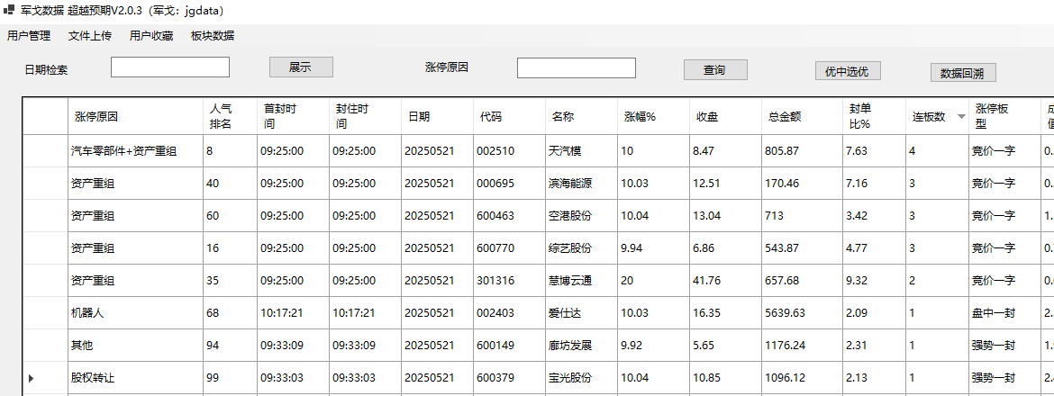
Task: Select the 滨海能源 name cell
Action: (581, 184)
